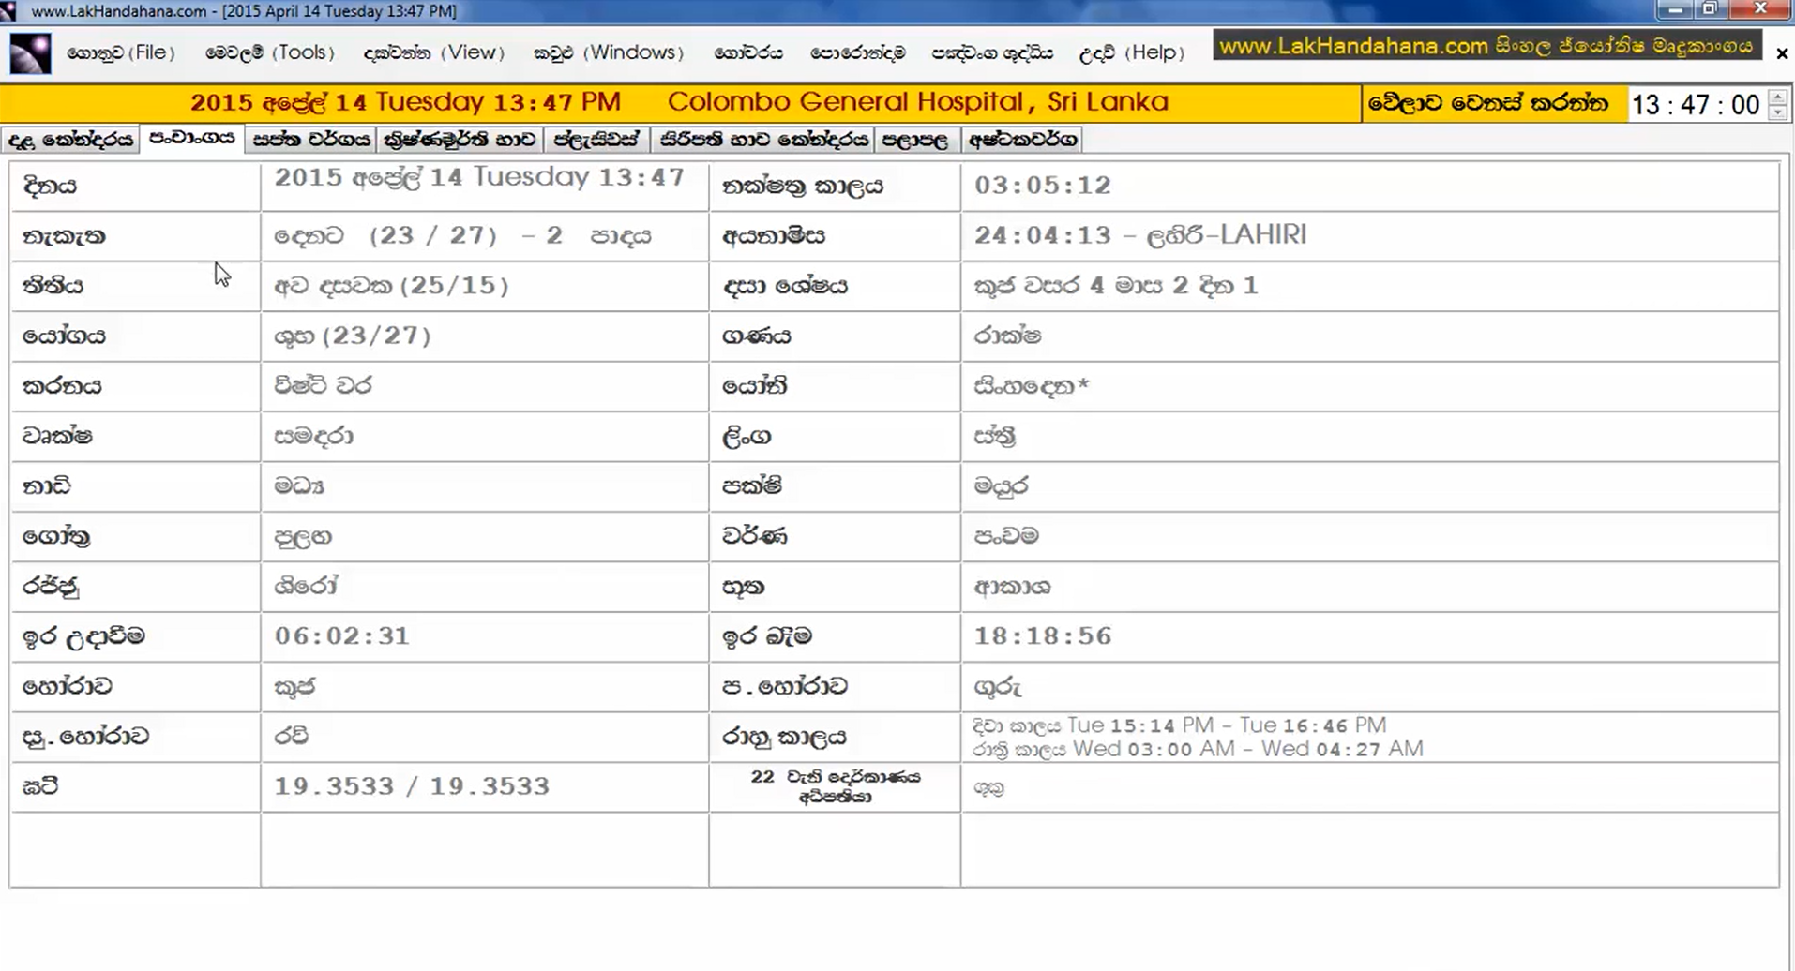Click the title bar application icon
The height and width of the screenshot is (971, 1795).
tap(8, 11)
